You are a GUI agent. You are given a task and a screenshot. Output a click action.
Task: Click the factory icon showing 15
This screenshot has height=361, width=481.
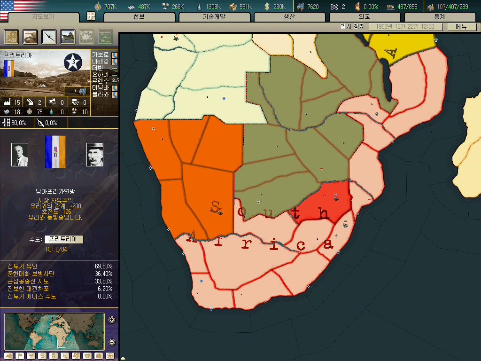click(x=8, y=102)
